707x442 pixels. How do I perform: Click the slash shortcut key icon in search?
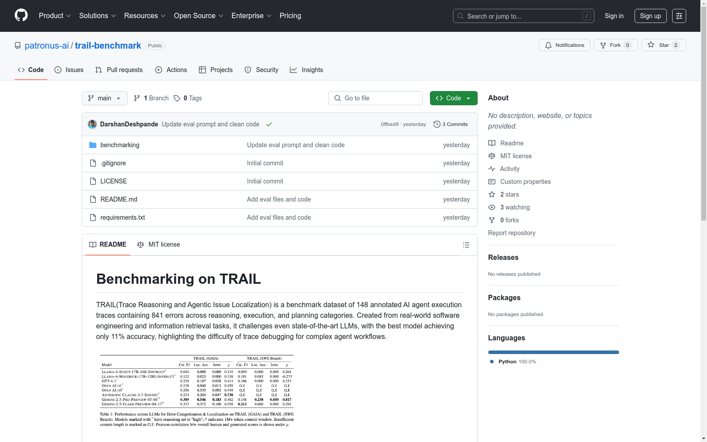[x=586, y=16]
